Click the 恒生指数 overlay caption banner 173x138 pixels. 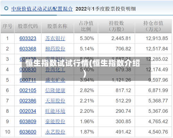coord(86,68)
